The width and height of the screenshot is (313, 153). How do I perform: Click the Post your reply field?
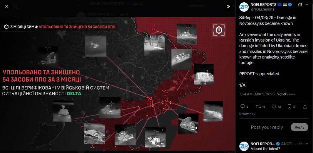click(267, 127)
